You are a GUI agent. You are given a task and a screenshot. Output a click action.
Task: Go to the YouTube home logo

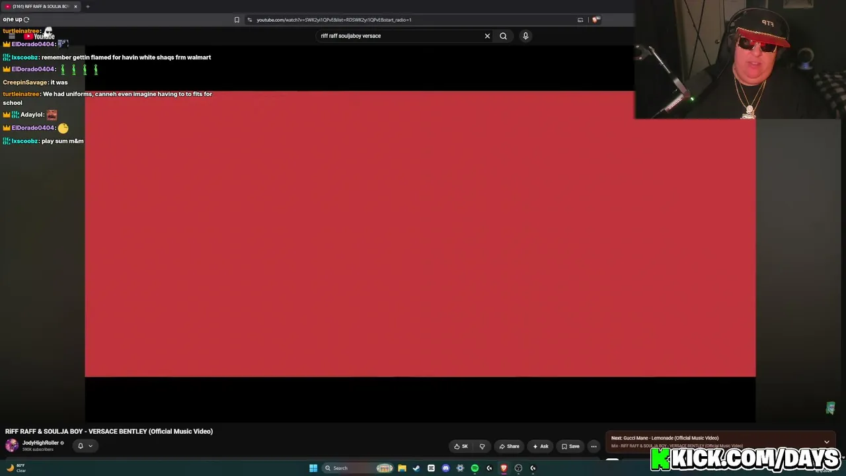click(40, 36)
